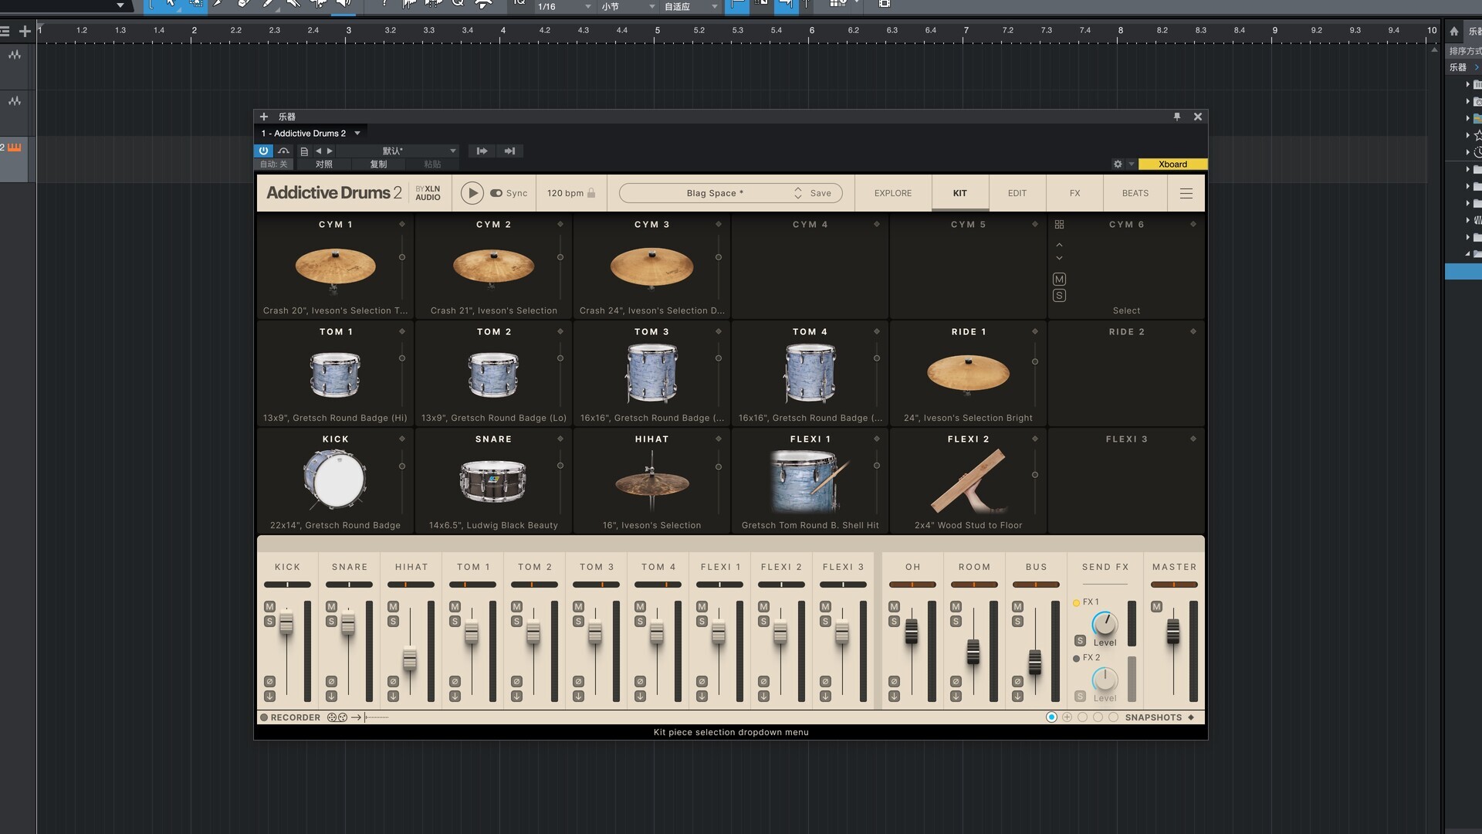This screenshot has height=834, width=1482.
Task: Mute the HIHAT mixer channel
Action: 393,606
